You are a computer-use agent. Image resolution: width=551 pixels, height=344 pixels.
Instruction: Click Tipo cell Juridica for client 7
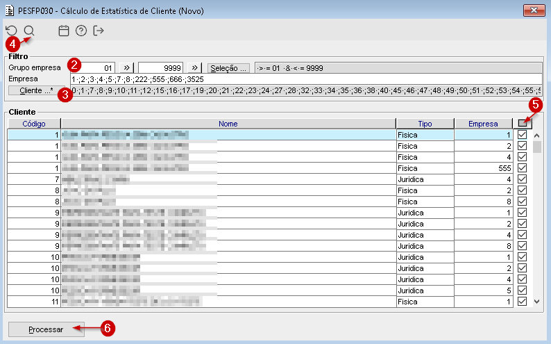point(425,179)
